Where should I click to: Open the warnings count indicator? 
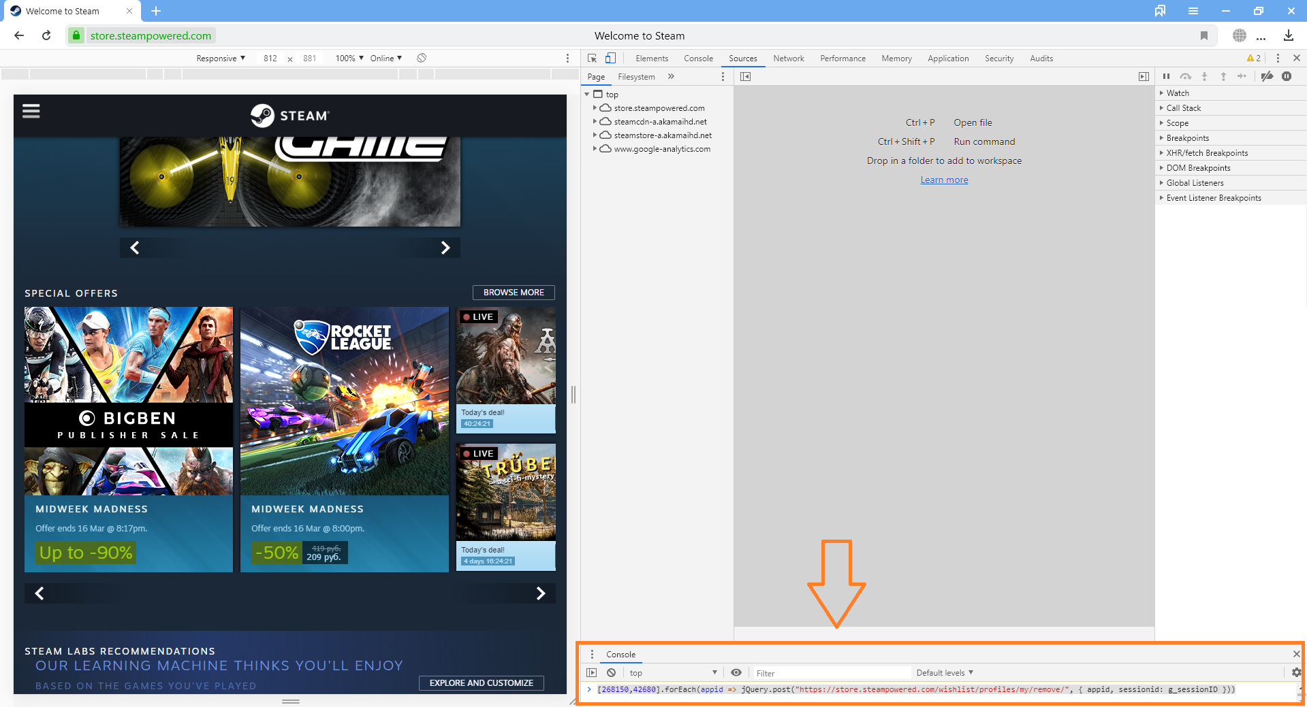click(1254, 59)
